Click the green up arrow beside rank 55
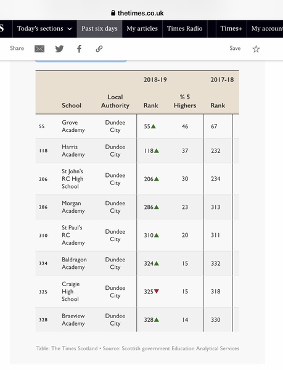 (x=154, y=126)
